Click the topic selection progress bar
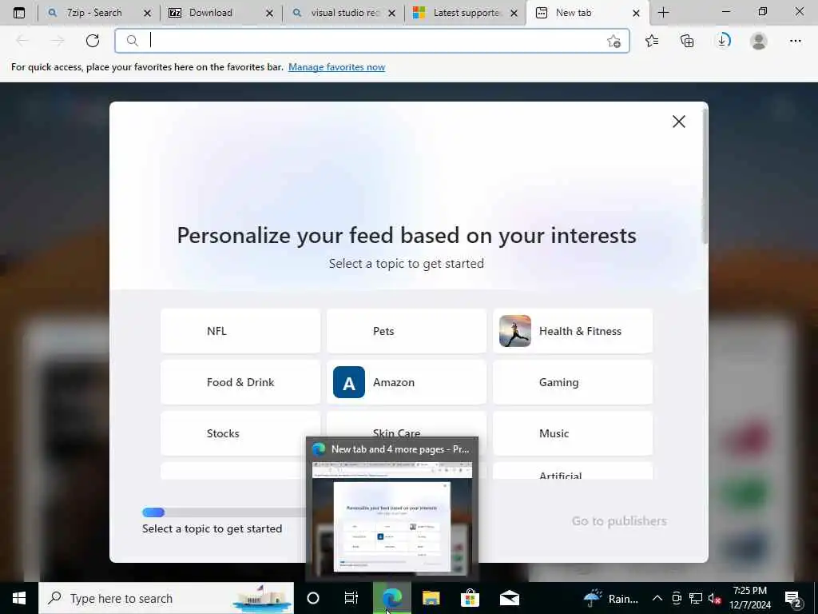The height and width of the screenshot is (614, 818). point(224,512)
